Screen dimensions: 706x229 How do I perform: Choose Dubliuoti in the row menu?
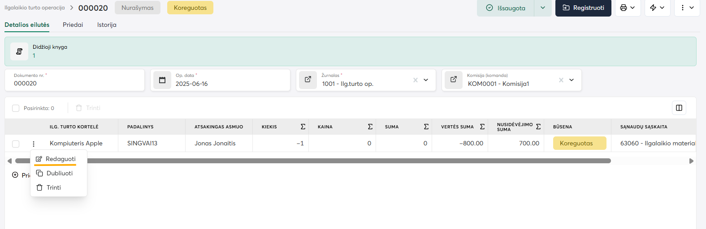pyautogui.click(x=59, y=173)
